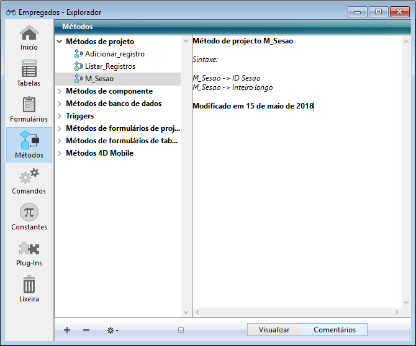Toggle the small panel collapse button
The image size is (416, 346).
click(x=181, y=330)
